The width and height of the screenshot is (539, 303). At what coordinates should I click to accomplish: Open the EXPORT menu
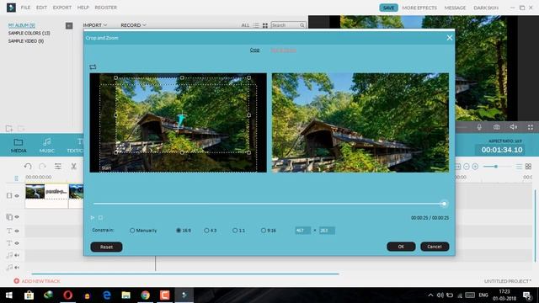click(x=62, y=8)
